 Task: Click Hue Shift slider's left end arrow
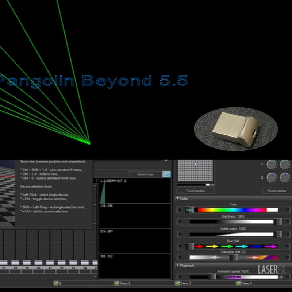coord(179,246)
